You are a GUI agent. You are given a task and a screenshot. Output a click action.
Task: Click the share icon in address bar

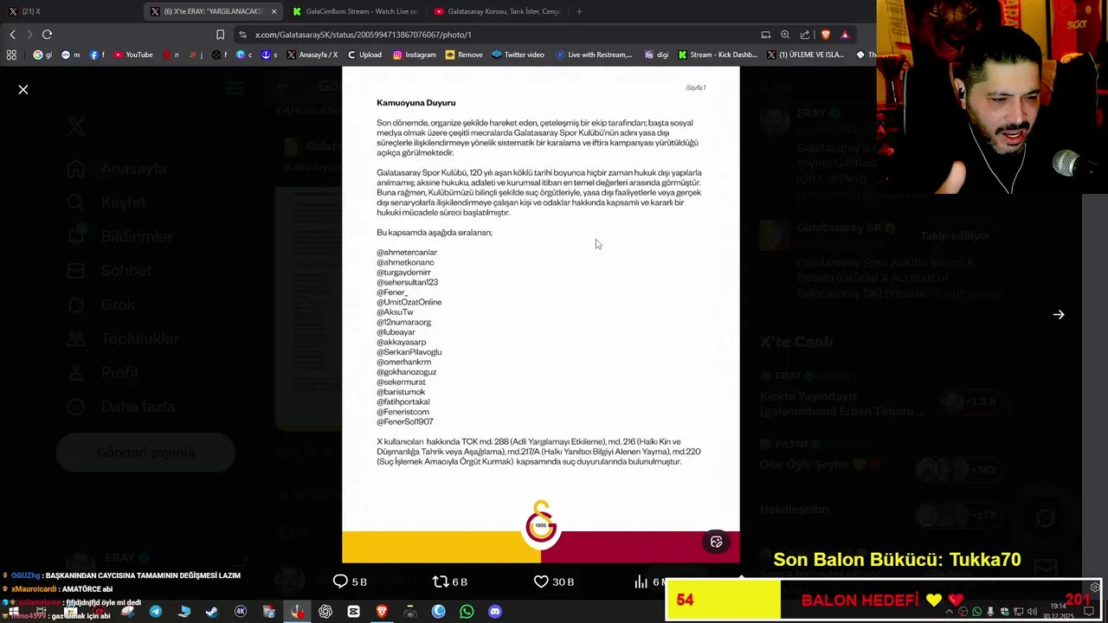[805, 35]
